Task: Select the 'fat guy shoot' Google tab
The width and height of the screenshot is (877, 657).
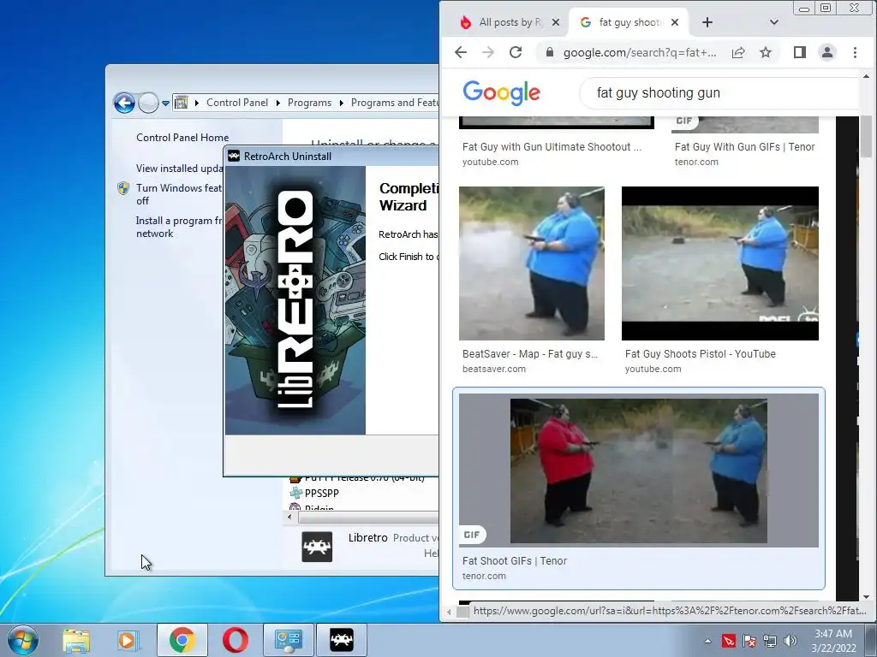Action: 628,22
